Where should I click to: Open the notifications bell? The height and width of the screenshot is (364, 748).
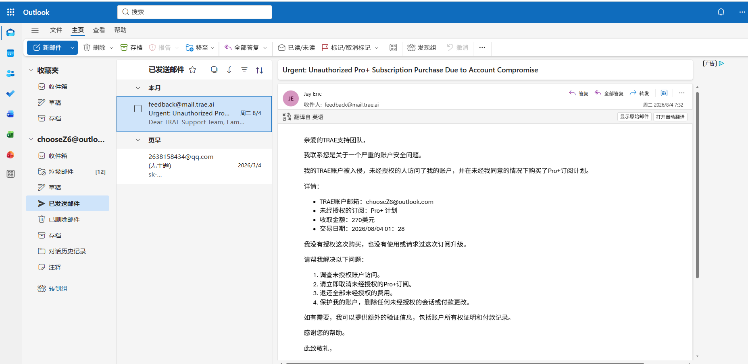click(x=721, y=12)
